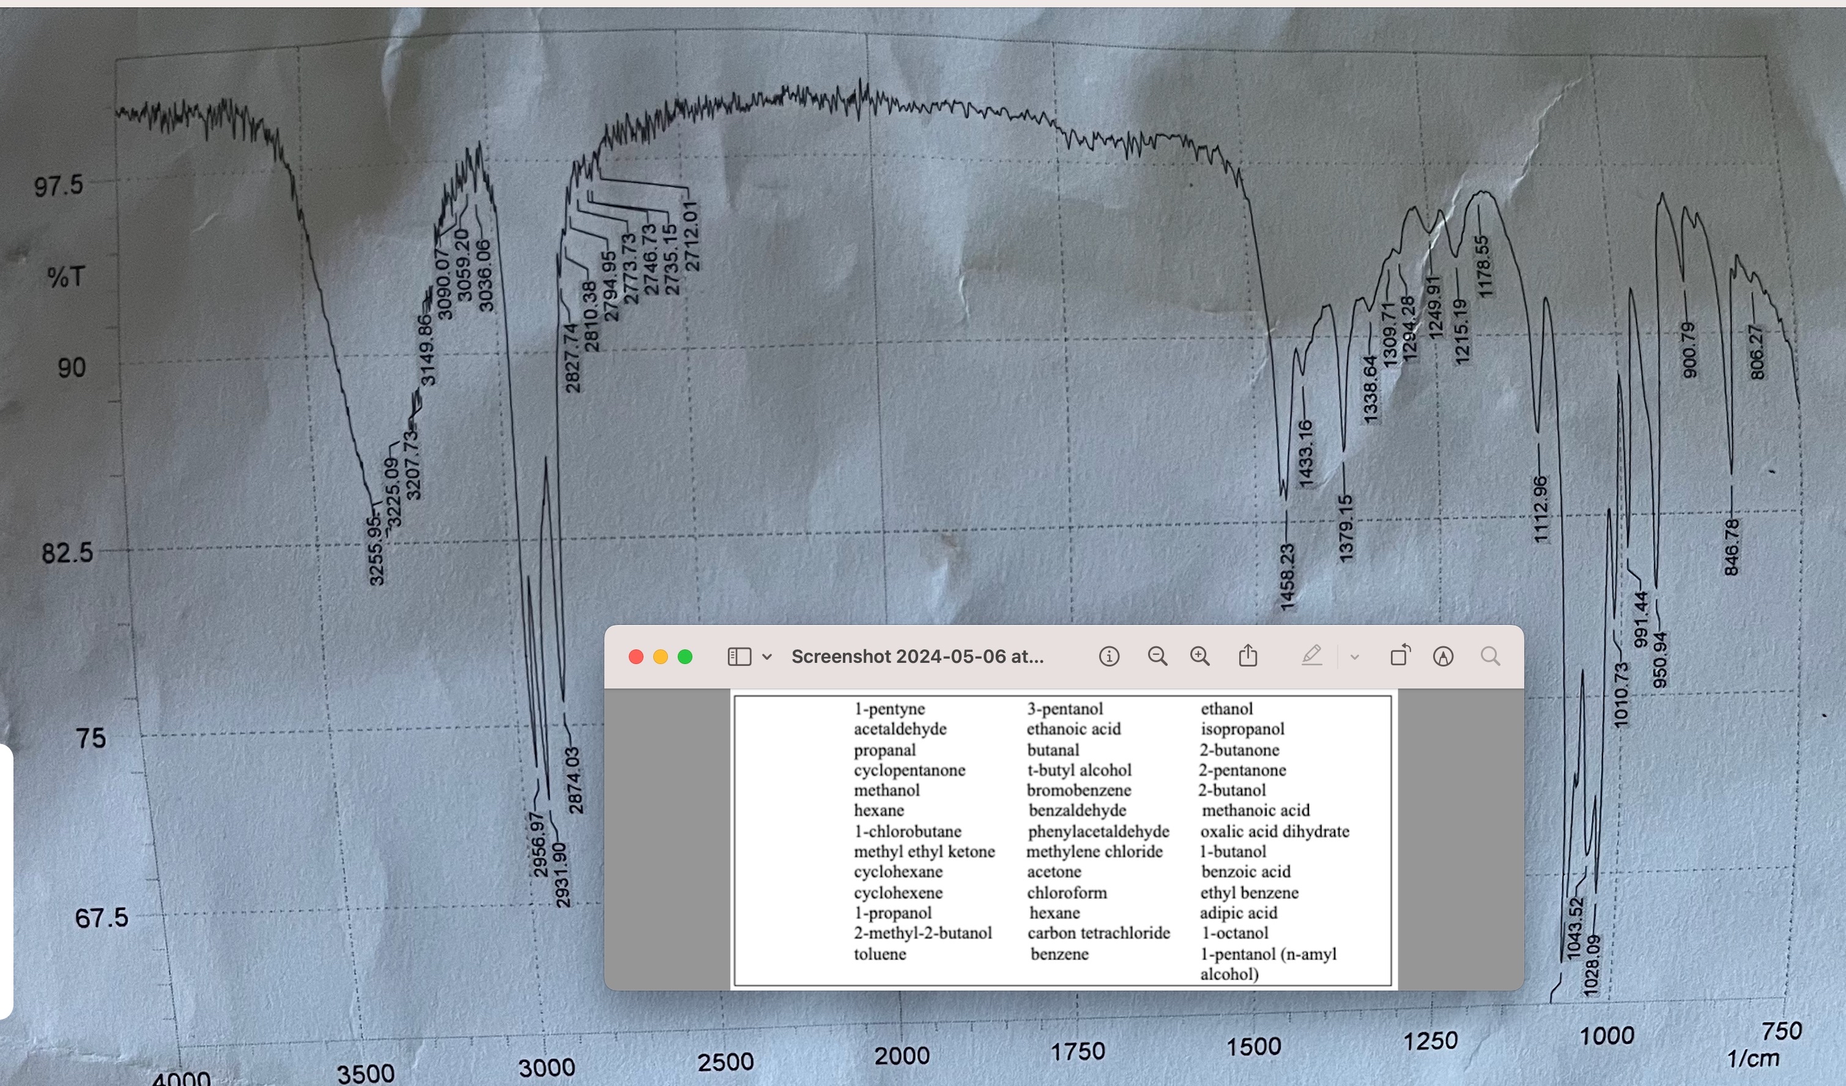
Task: Open the Search field icon
Action: (x=1490, y=657)
